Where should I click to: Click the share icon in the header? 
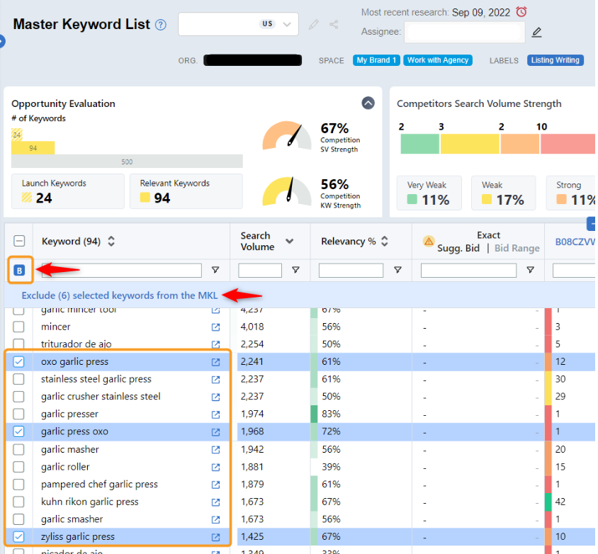pyautogui.click(x=334, y=25)
